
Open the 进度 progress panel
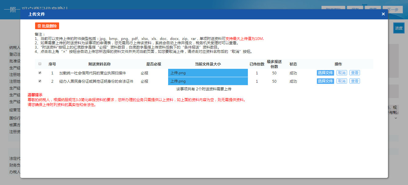pos(398,28)
